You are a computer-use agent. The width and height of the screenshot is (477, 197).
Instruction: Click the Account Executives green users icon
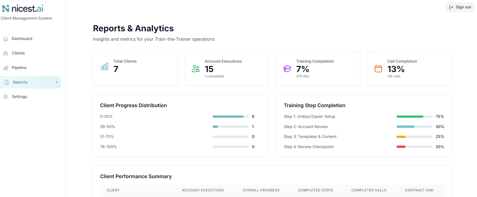point(196,69)
